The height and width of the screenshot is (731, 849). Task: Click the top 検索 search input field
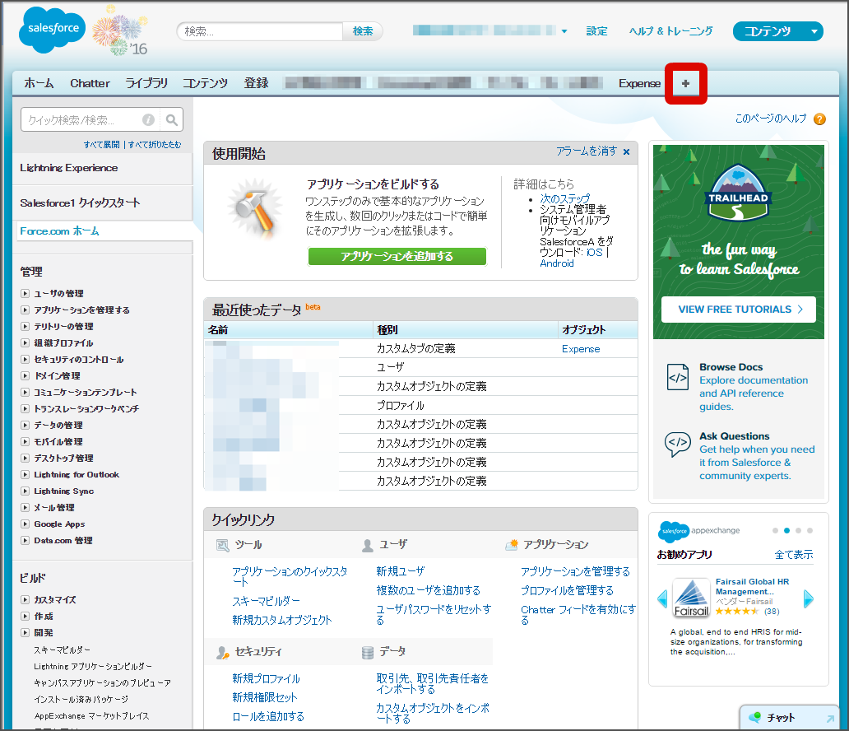tap(259, 30)
